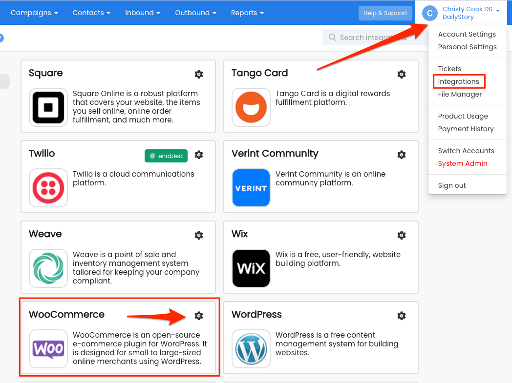Click the Weave point of sale description

(136, 267)
